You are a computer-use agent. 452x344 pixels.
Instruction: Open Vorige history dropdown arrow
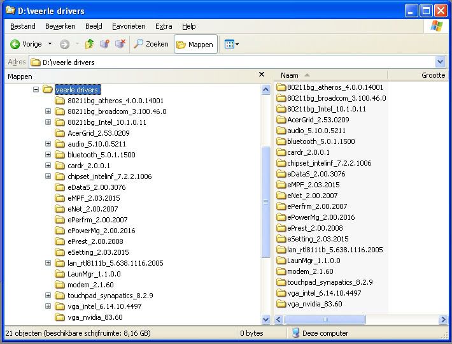tap(50, 45)
